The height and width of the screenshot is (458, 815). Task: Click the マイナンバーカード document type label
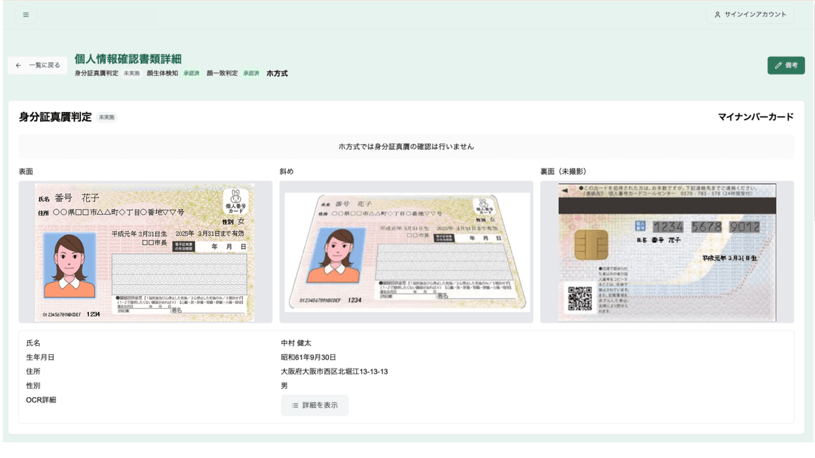[755, 117]
